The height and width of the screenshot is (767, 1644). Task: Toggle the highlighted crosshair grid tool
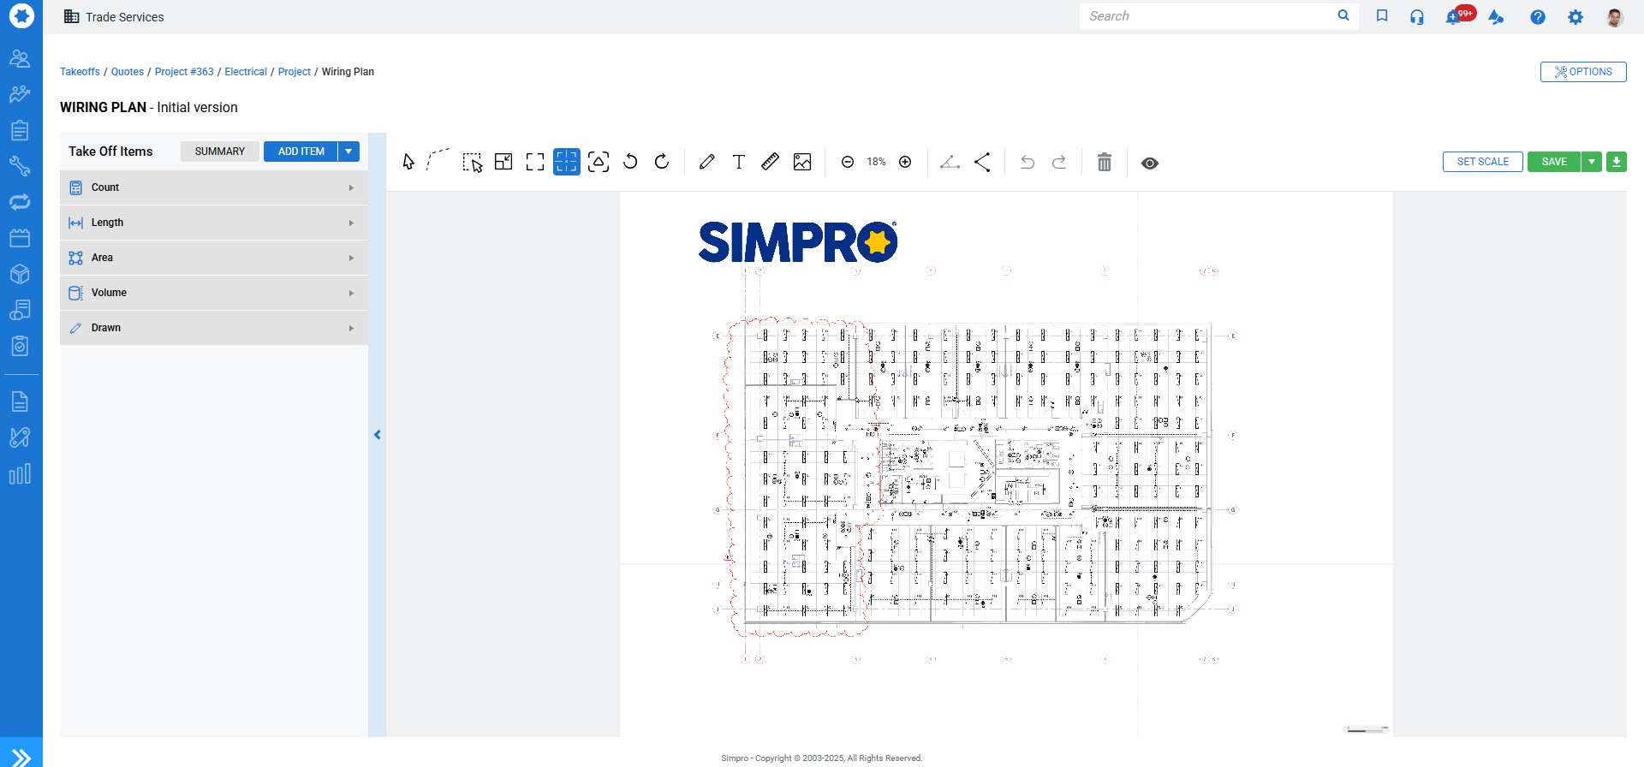(567, 162)
